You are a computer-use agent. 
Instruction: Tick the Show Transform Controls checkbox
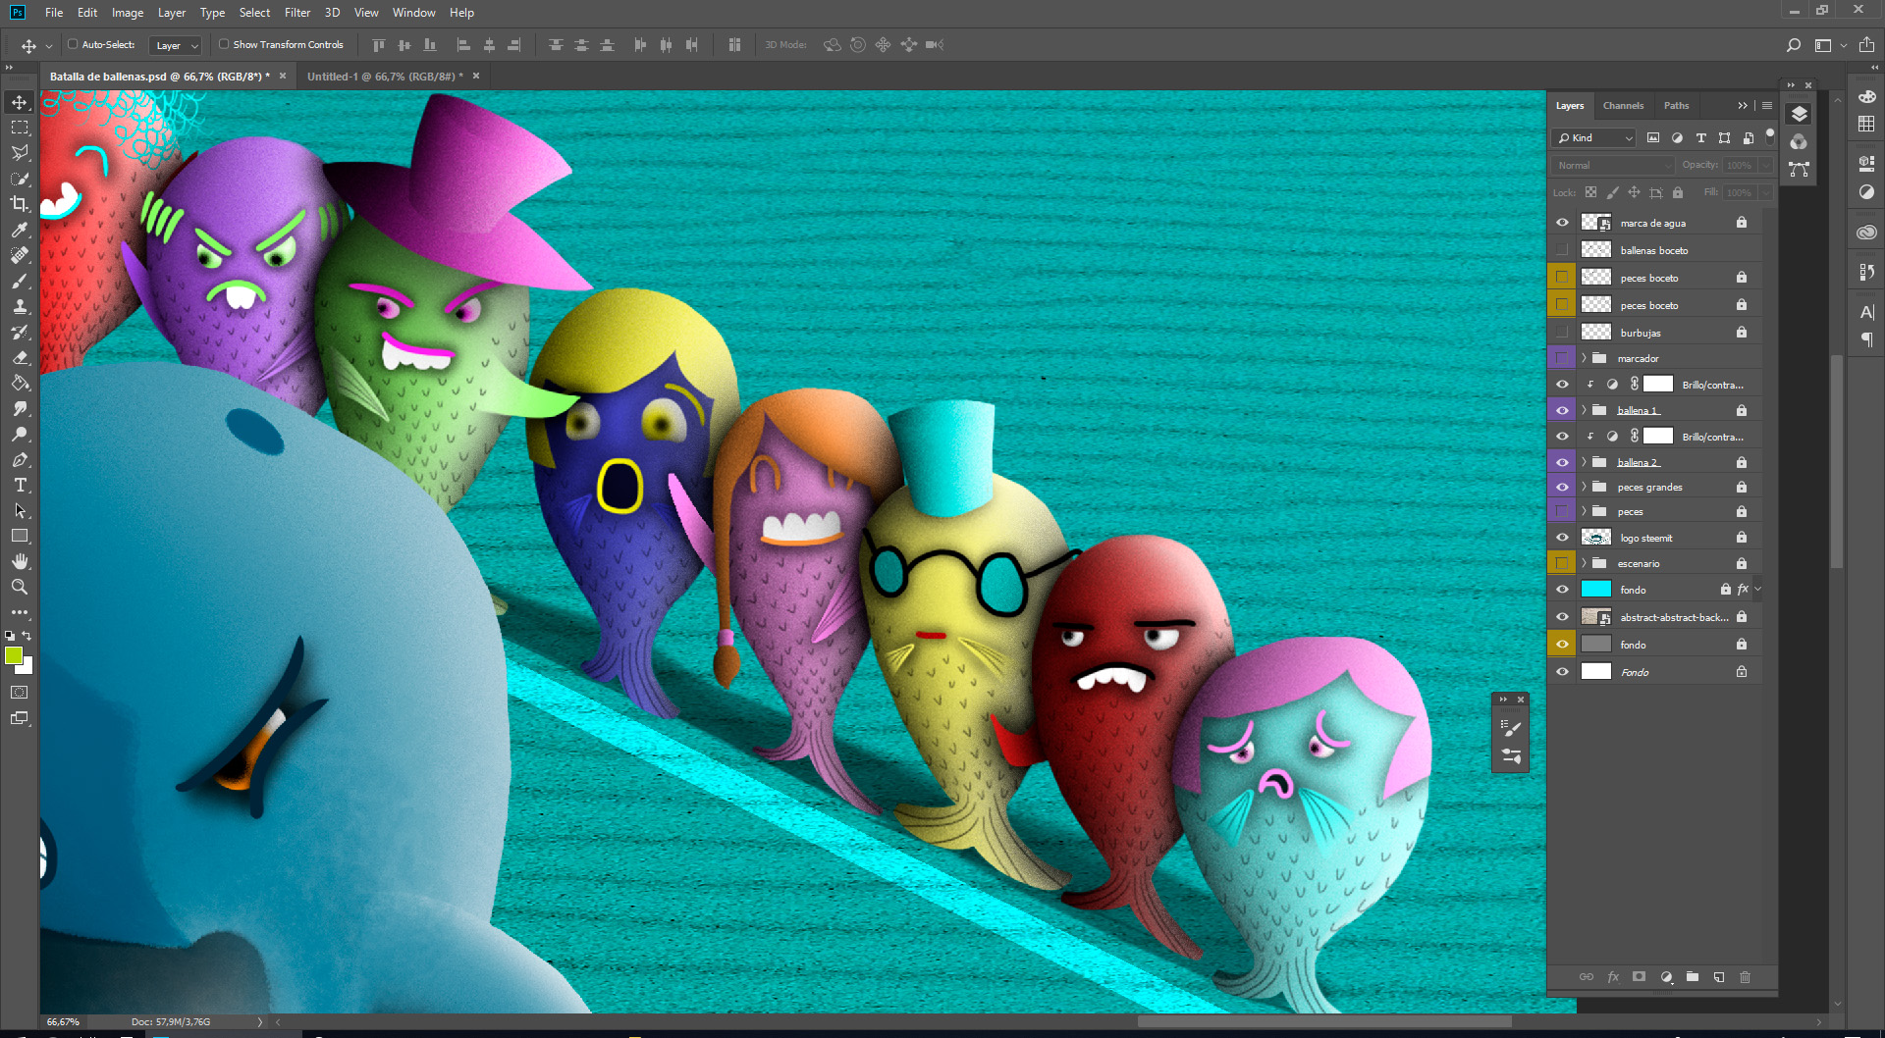224,44
